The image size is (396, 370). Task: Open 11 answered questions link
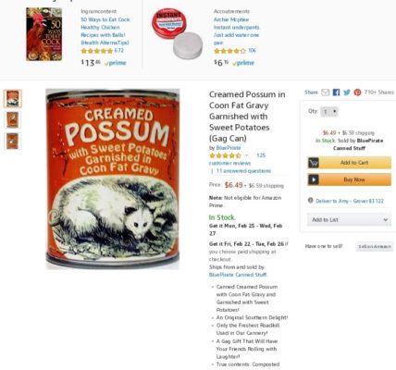click(x=243, y=171)
